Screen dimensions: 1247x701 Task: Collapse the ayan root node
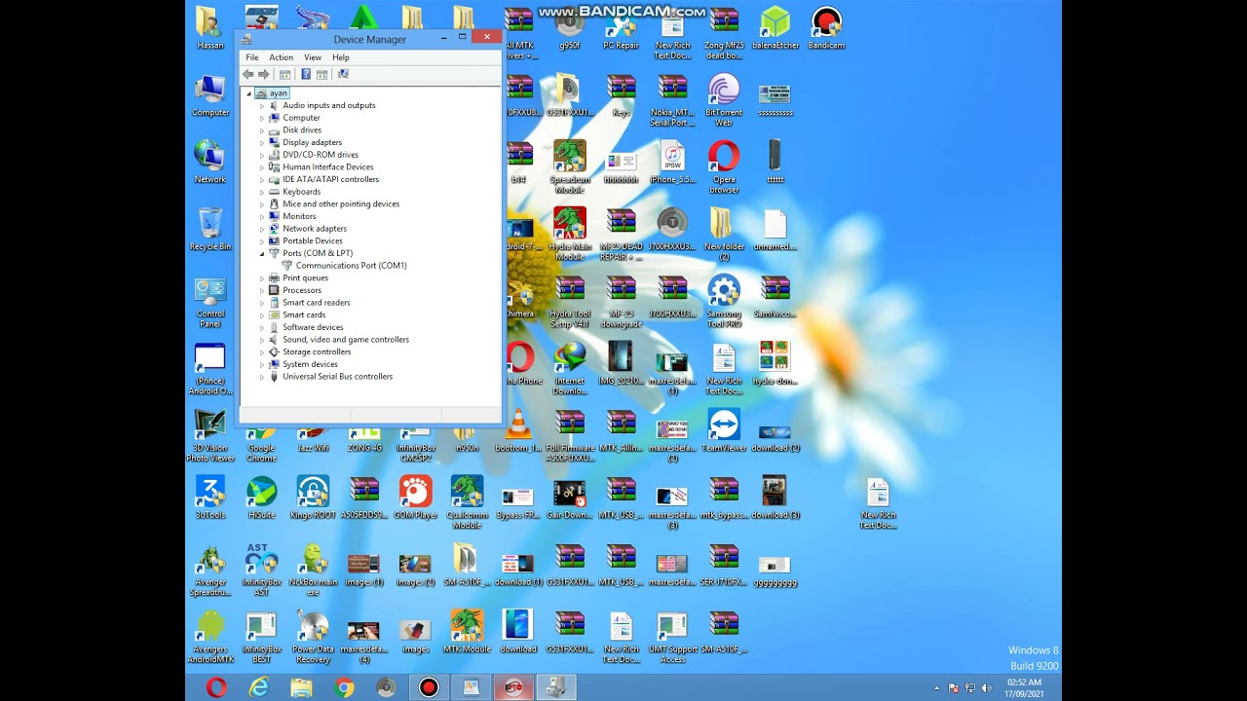248,93
